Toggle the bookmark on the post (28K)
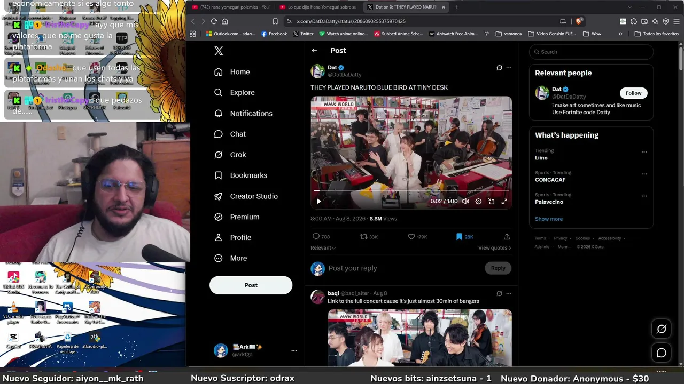 point(459,236)
